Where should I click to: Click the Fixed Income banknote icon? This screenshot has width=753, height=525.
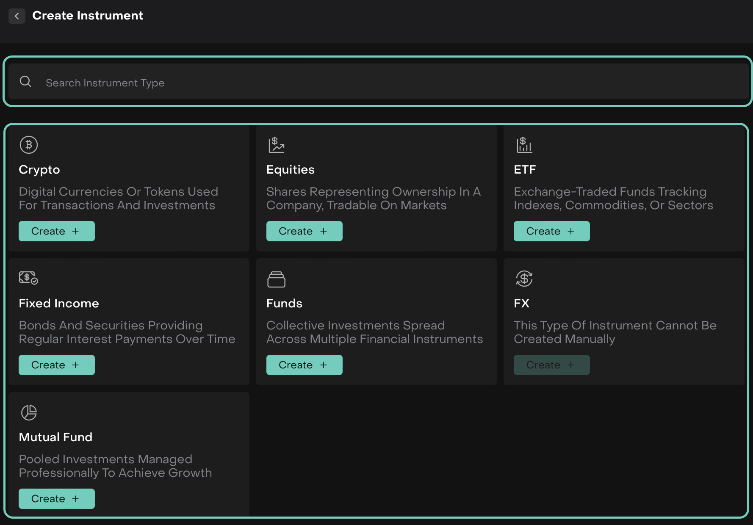pos(28,278)
